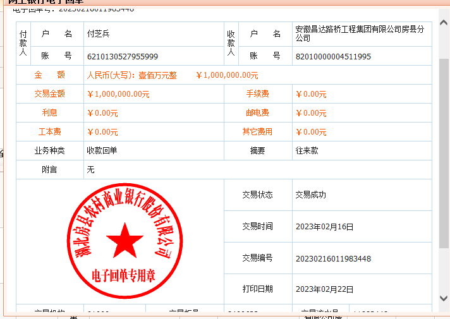Screen dimensions: 450x319
Task: Click the red star in the stamp
Action: 125,240
